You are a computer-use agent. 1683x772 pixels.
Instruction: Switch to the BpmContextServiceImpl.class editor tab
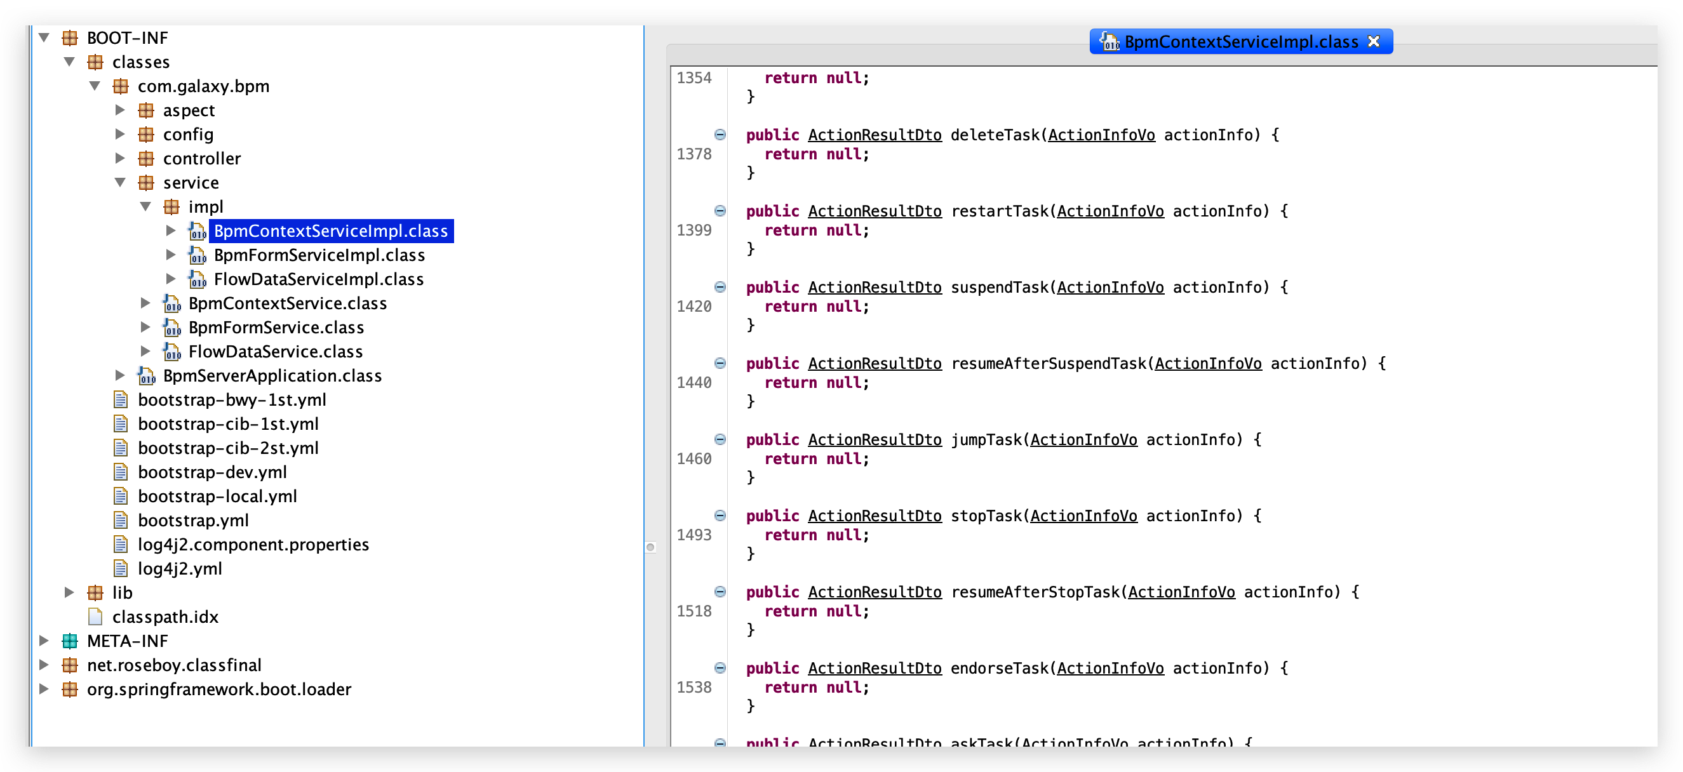(1240, 42)
